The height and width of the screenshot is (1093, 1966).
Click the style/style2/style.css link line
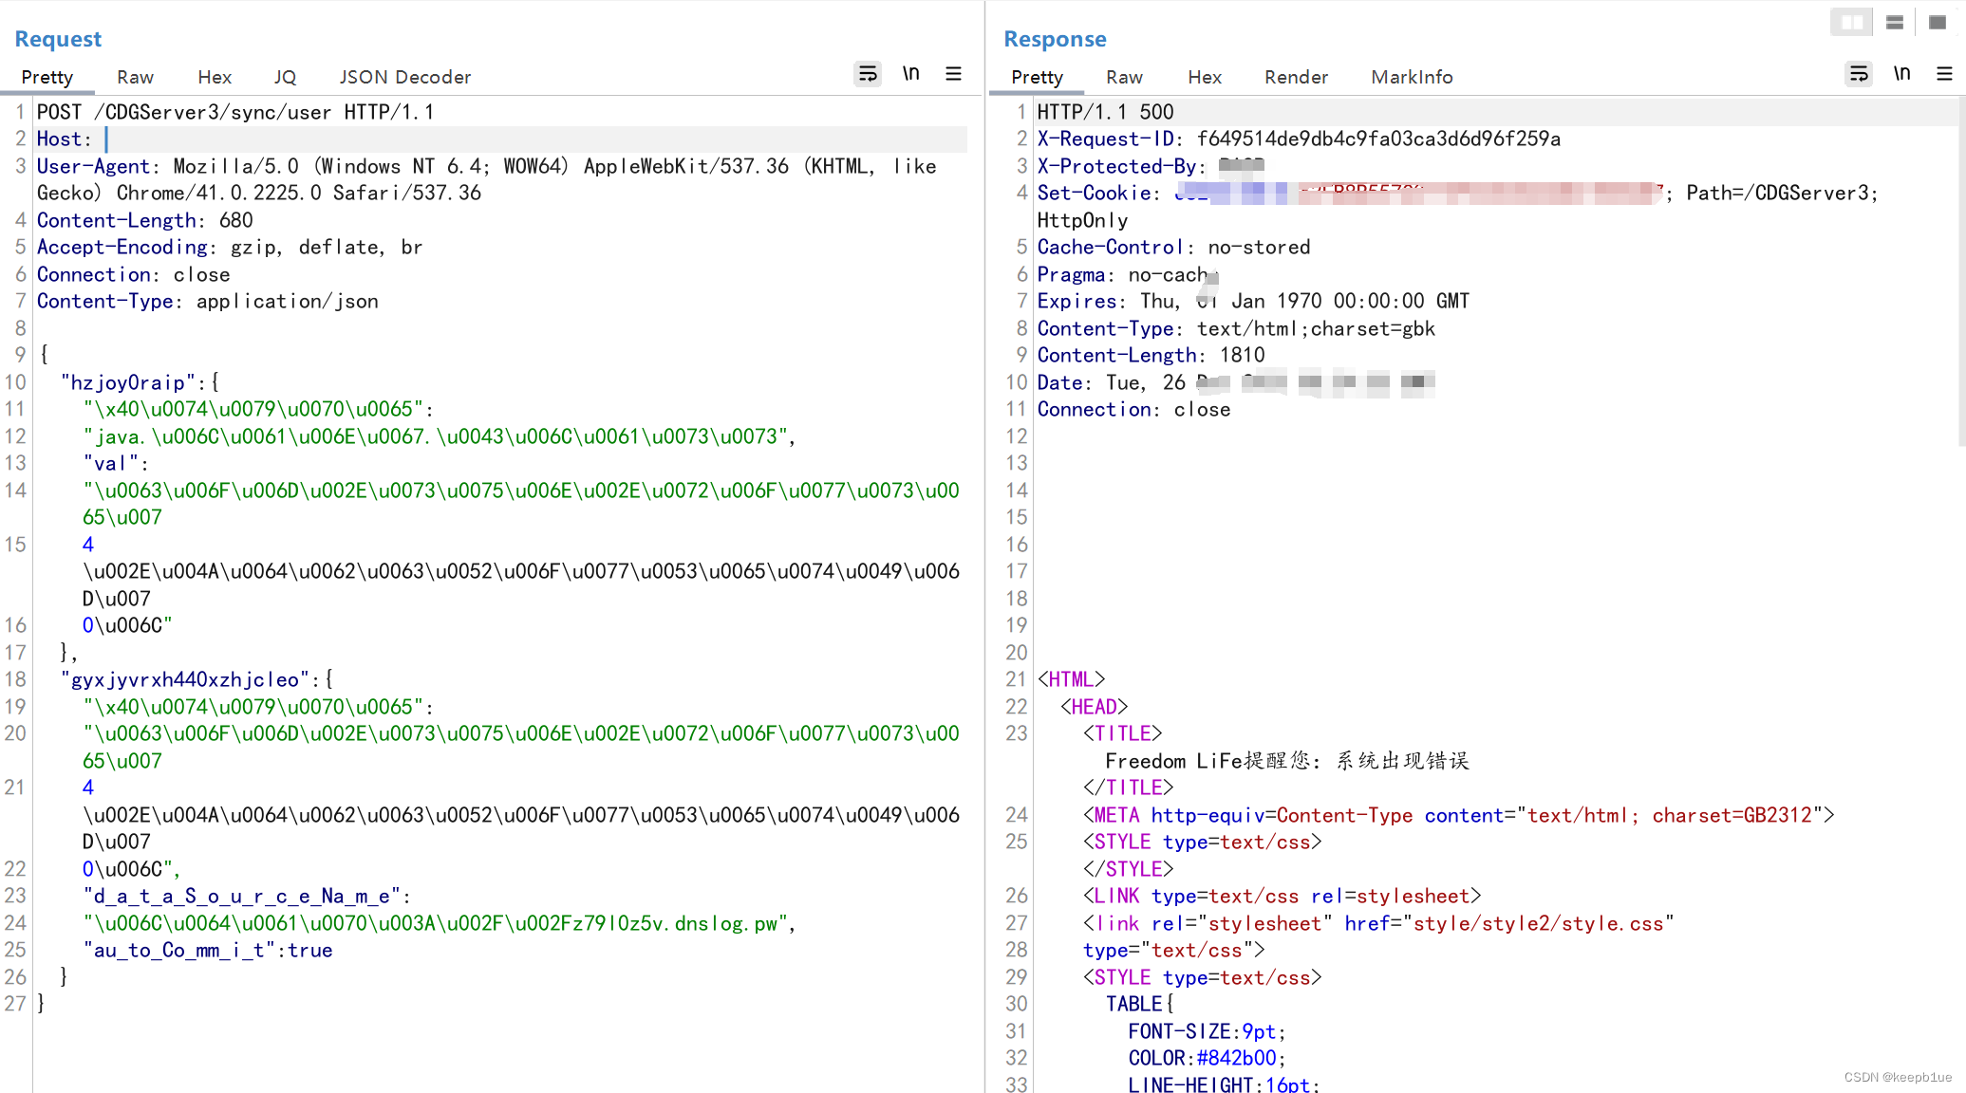(1378, 924)
